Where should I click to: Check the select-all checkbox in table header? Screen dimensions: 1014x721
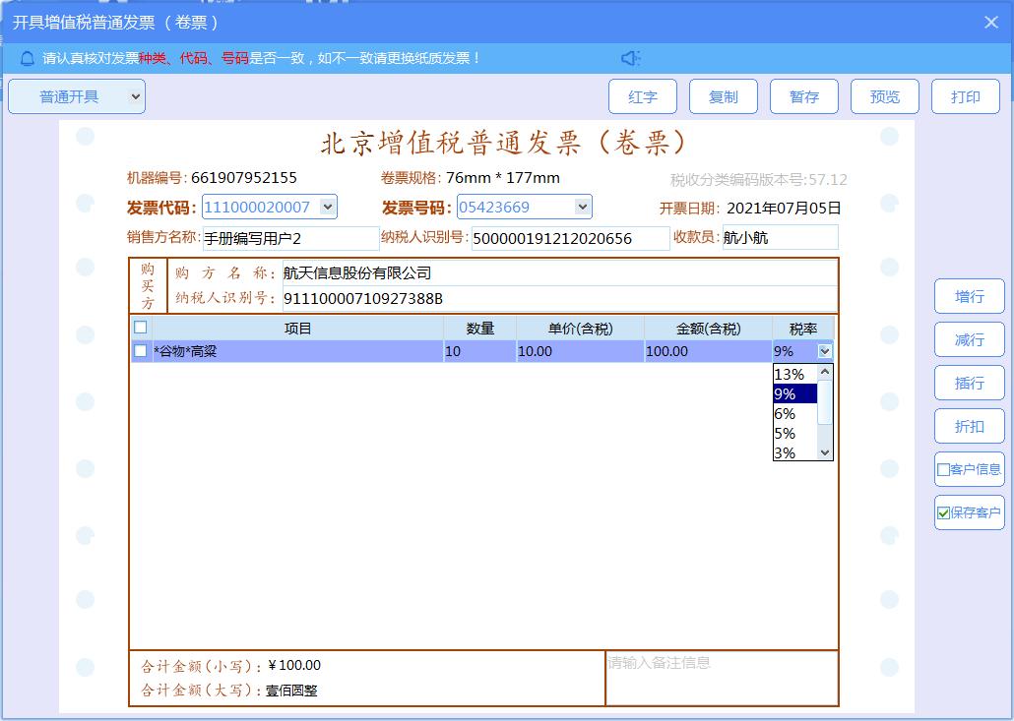[139, 328]
